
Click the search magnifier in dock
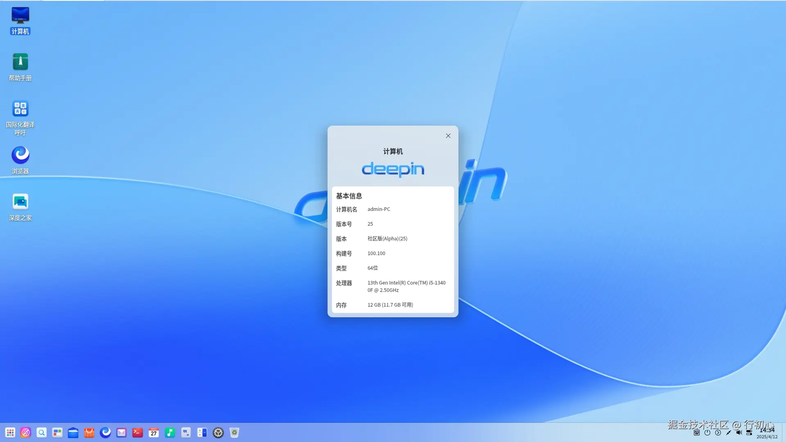pyautogui.click(x=41, y=433)
